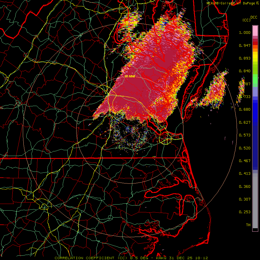Pick the yellow color bar segment near 0.893

(255, 57)
